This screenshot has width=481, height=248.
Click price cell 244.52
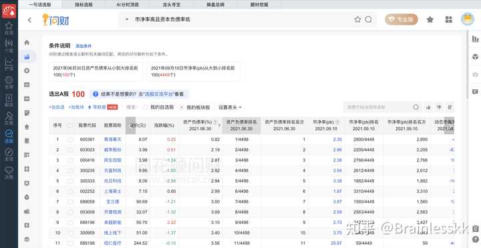[140, 243]
